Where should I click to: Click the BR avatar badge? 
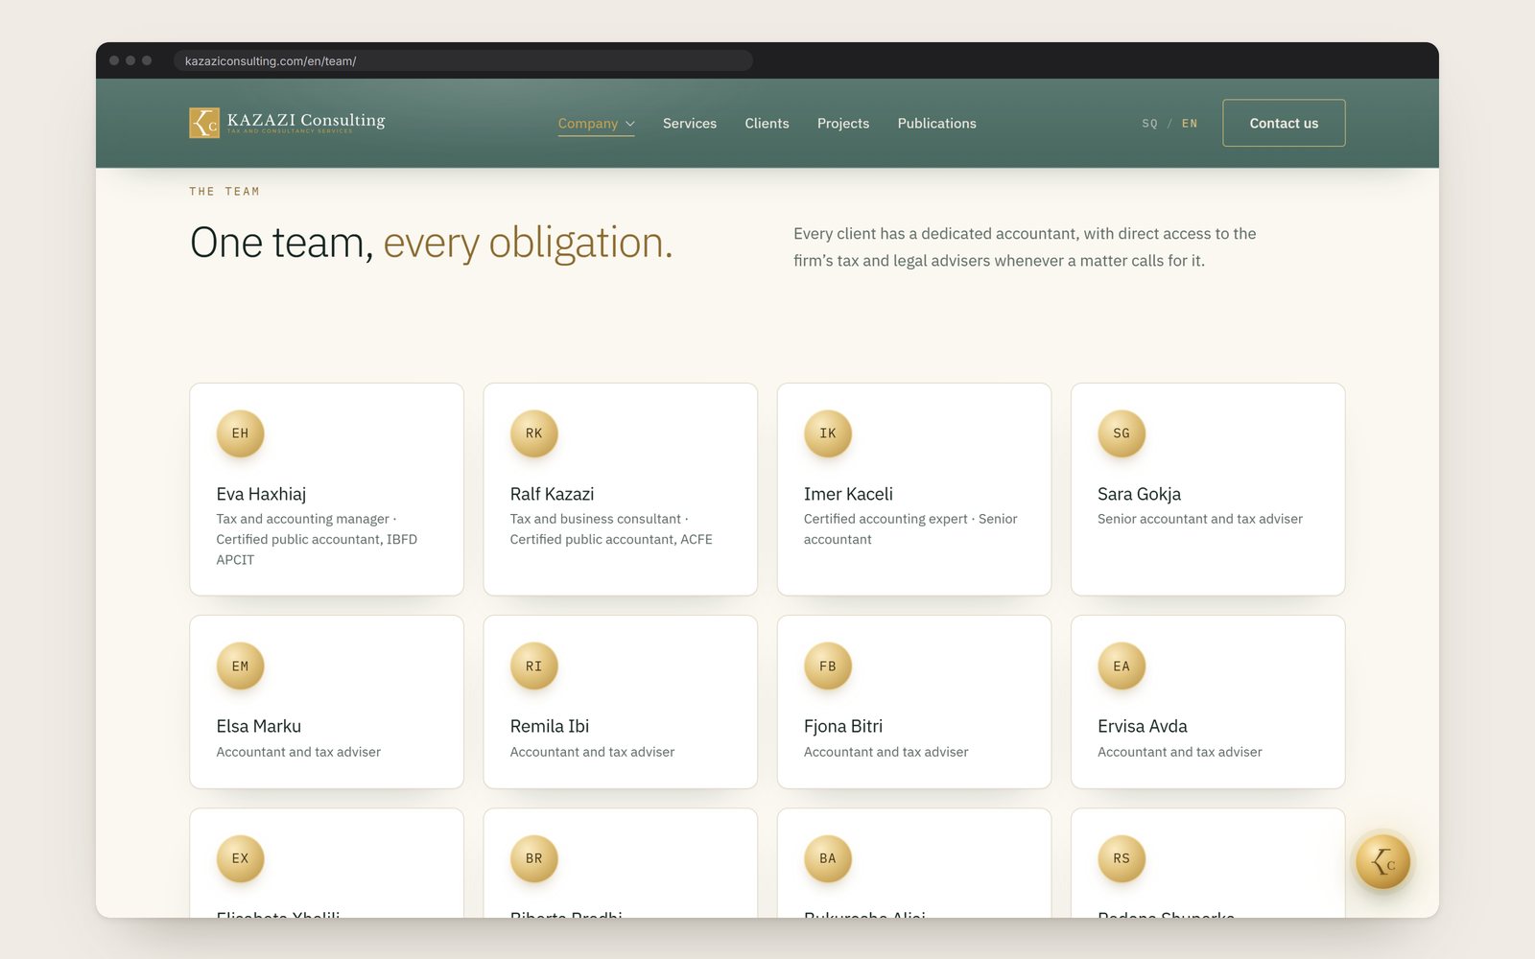click(533, 858)
